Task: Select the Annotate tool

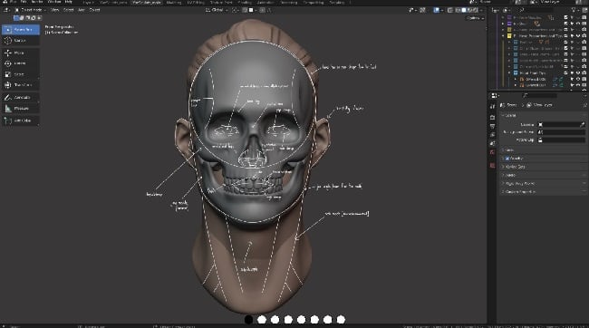Action: pyautogui.click(x=21, y=97)
